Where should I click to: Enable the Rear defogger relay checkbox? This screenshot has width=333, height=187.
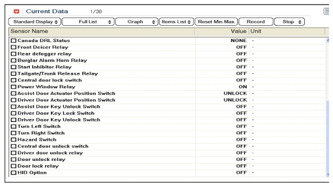[14, 54]
